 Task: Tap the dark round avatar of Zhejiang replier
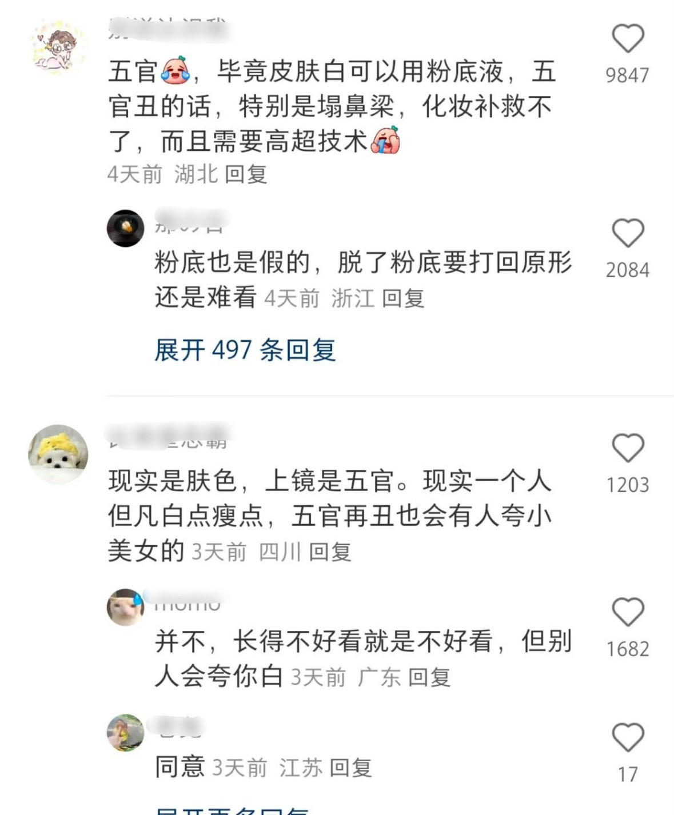[x=126, y=228]
